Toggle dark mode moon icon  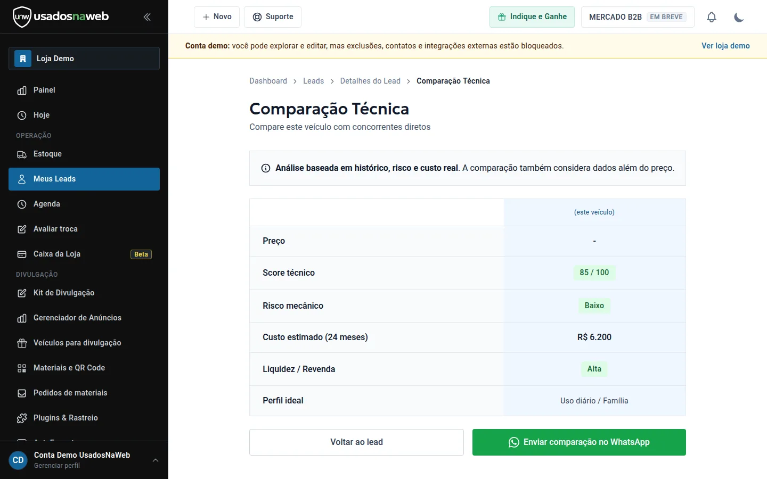[739, 17]
